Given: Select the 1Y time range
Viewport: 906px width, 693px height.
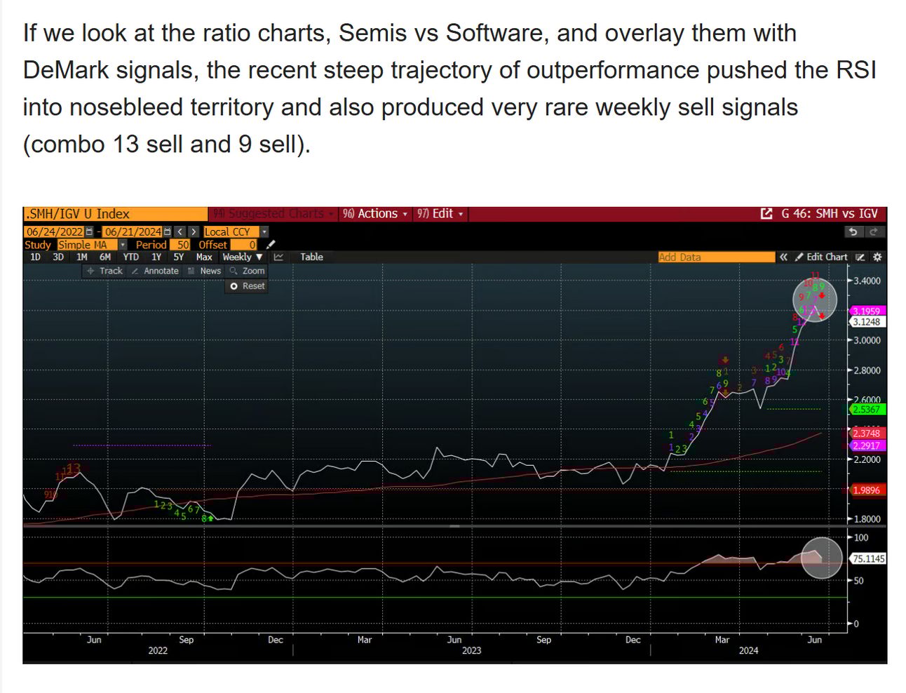Looking at the screenshot, I should 156,257.
